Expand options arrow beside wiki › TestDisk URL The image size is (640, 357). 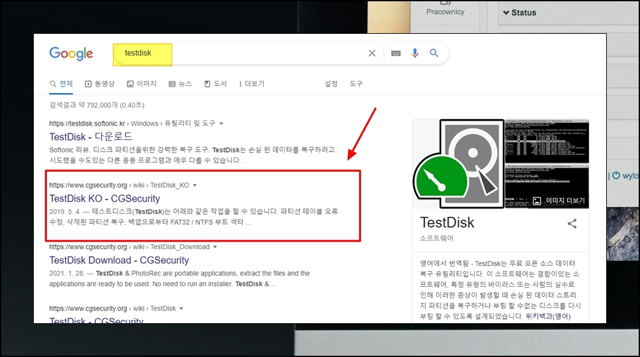pos(181,309)
